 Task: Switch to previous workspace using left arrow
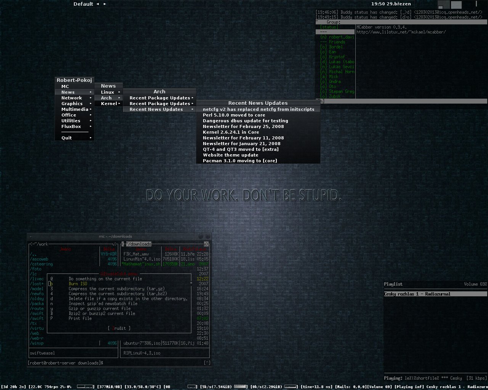pos(98,4)
